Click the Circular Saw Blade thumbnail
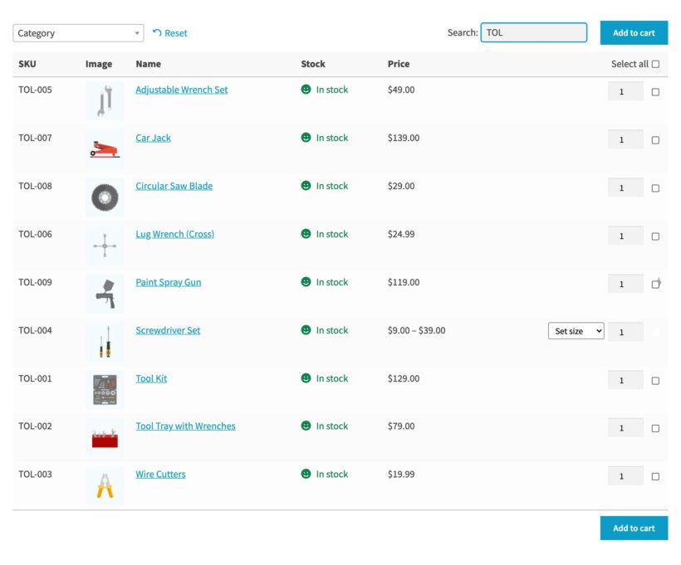Screen dimensions: 681x565 tap(105, 197)
